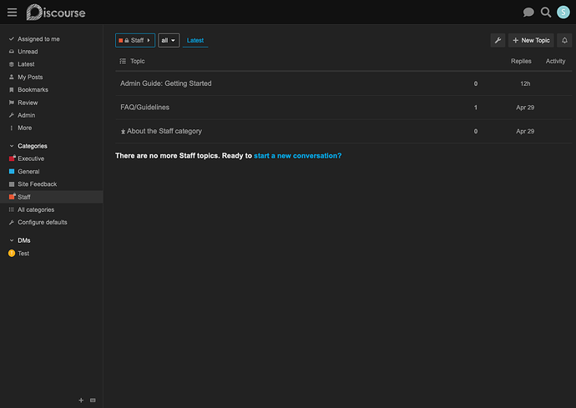Image resolution: width=576 pixels, height=408 pixels.
Task: Click 'start a new conversation?' link
Action: point(297,156)
